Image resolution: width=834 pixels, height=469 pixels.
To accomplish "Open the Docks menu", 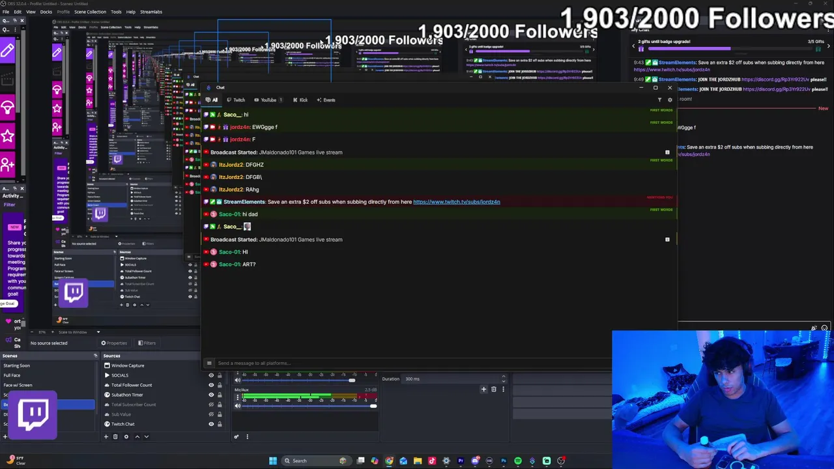I will point(46,12).
